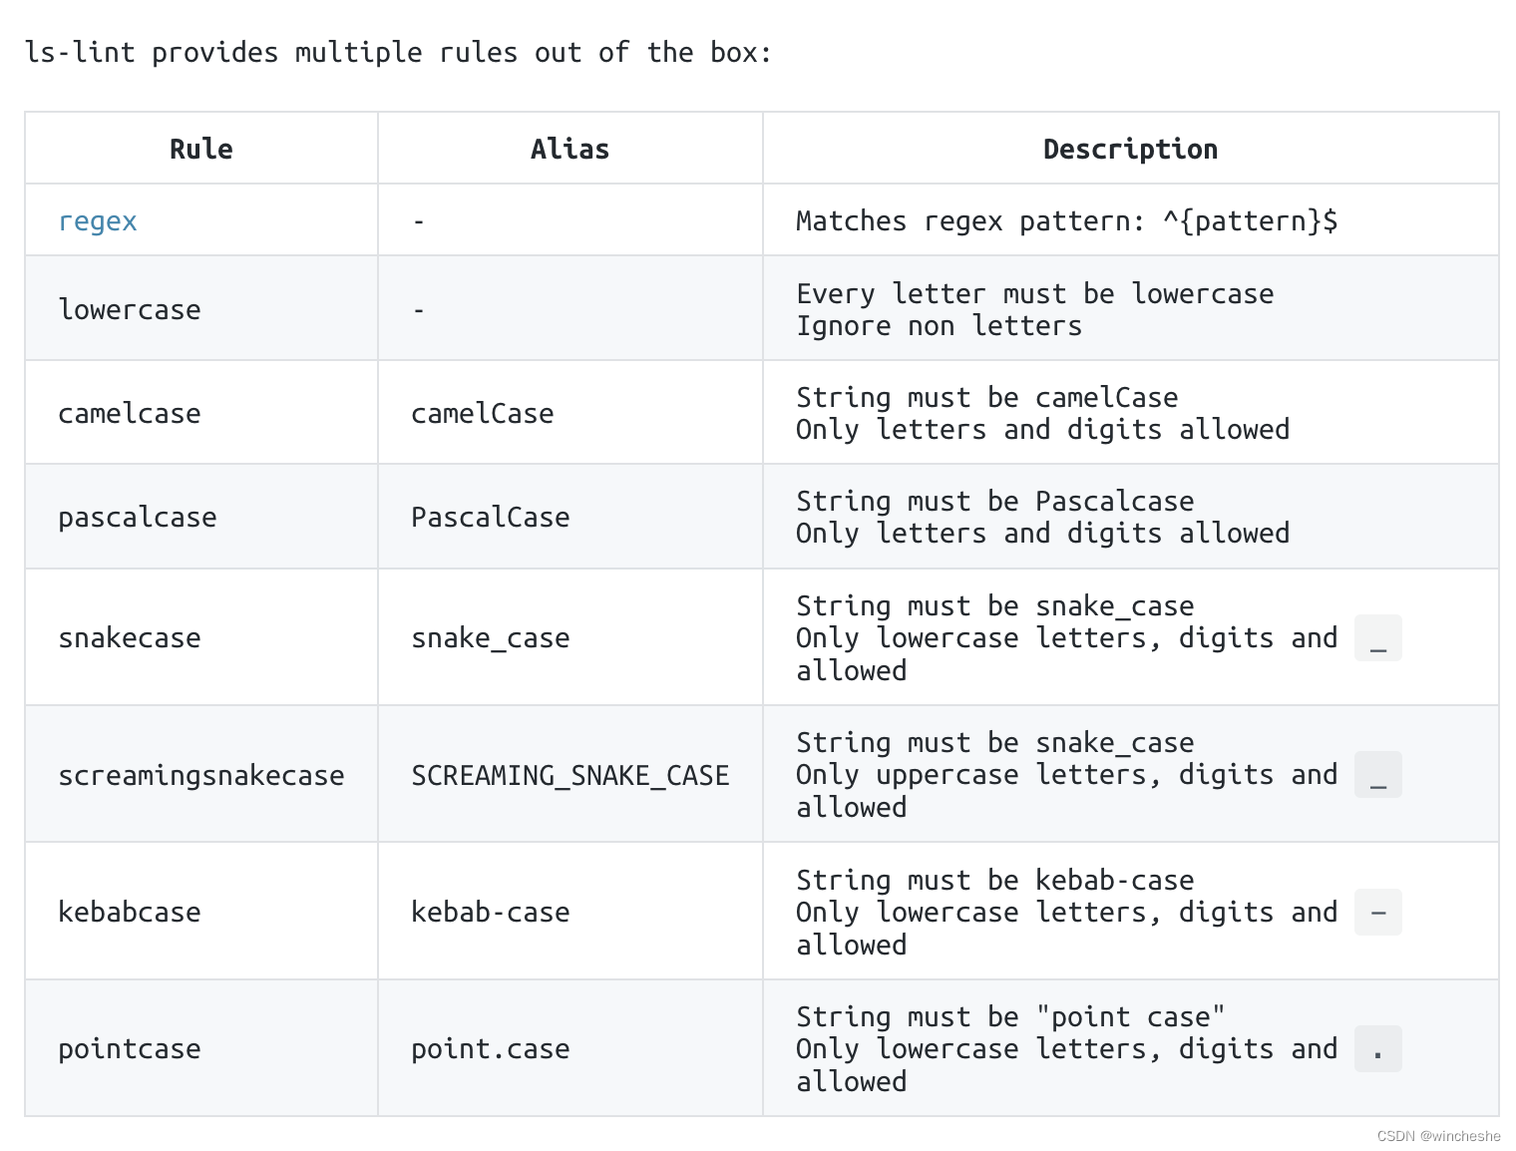
Task: Open the regex rule link
Action: [98, 221]
